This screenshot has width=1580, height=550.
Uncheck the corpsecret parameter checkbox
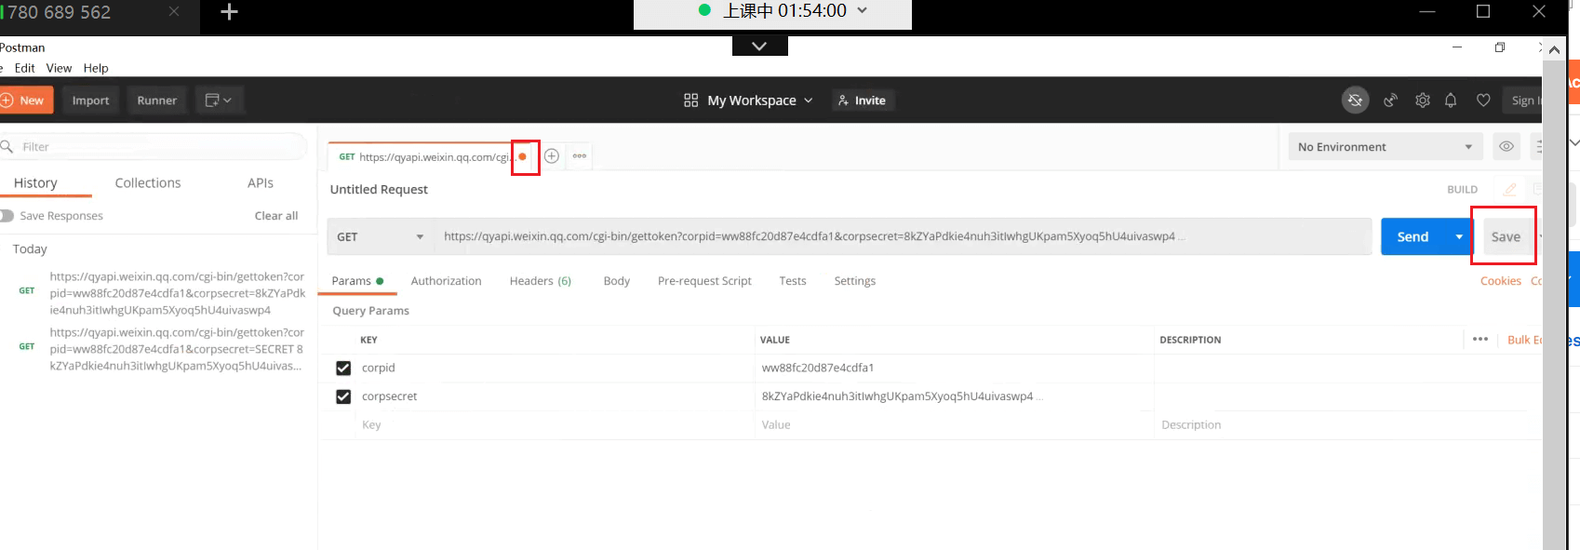click(x=343, y=396)
